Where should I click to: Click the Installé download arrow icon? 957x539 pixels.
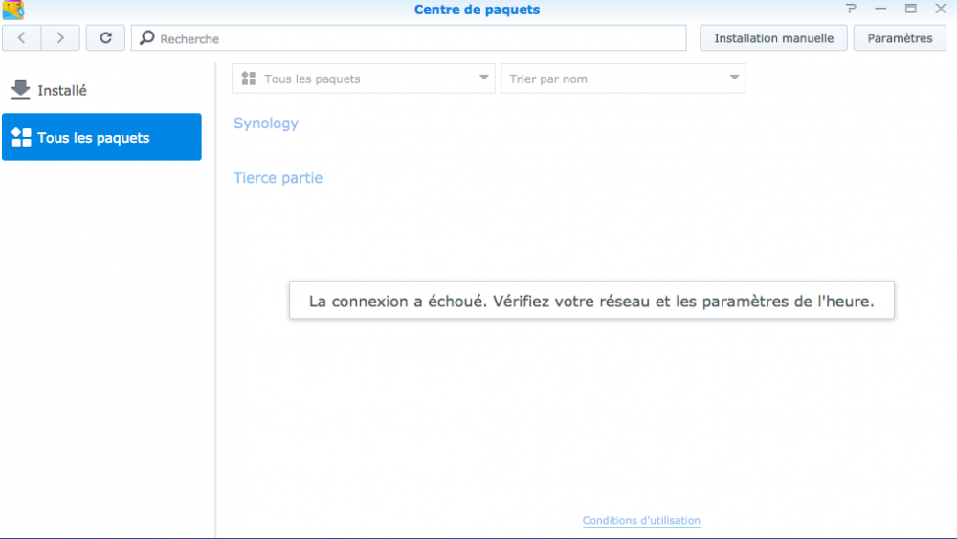(x=21, y=90)
